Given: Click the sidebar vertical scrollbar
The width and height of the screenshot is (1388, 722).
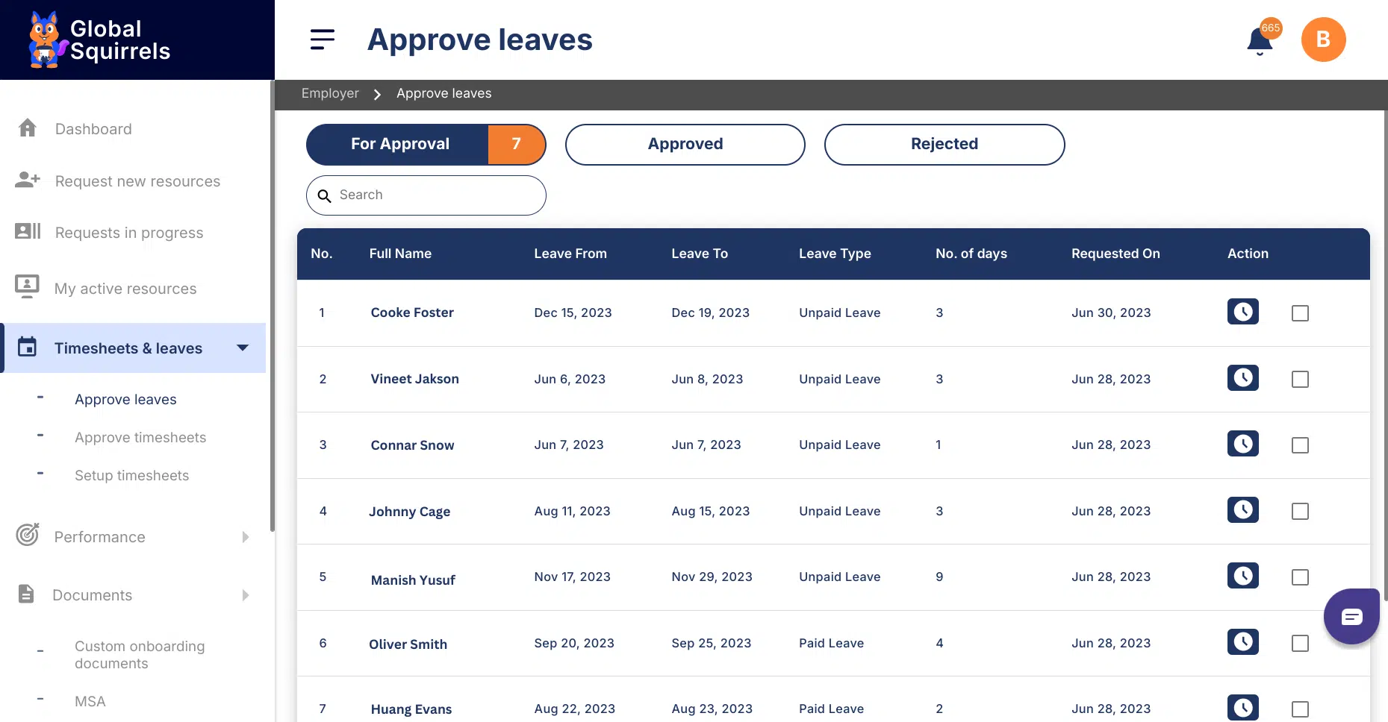Looking at the screenshot, I should pyautogui.click(x=272, y=298).
